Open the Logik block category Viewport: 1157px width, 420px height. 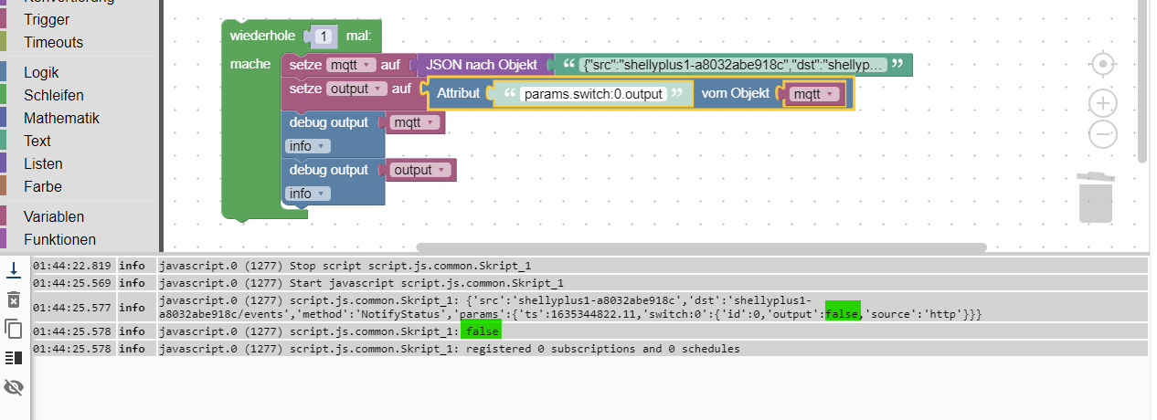(x=41, y=72)
